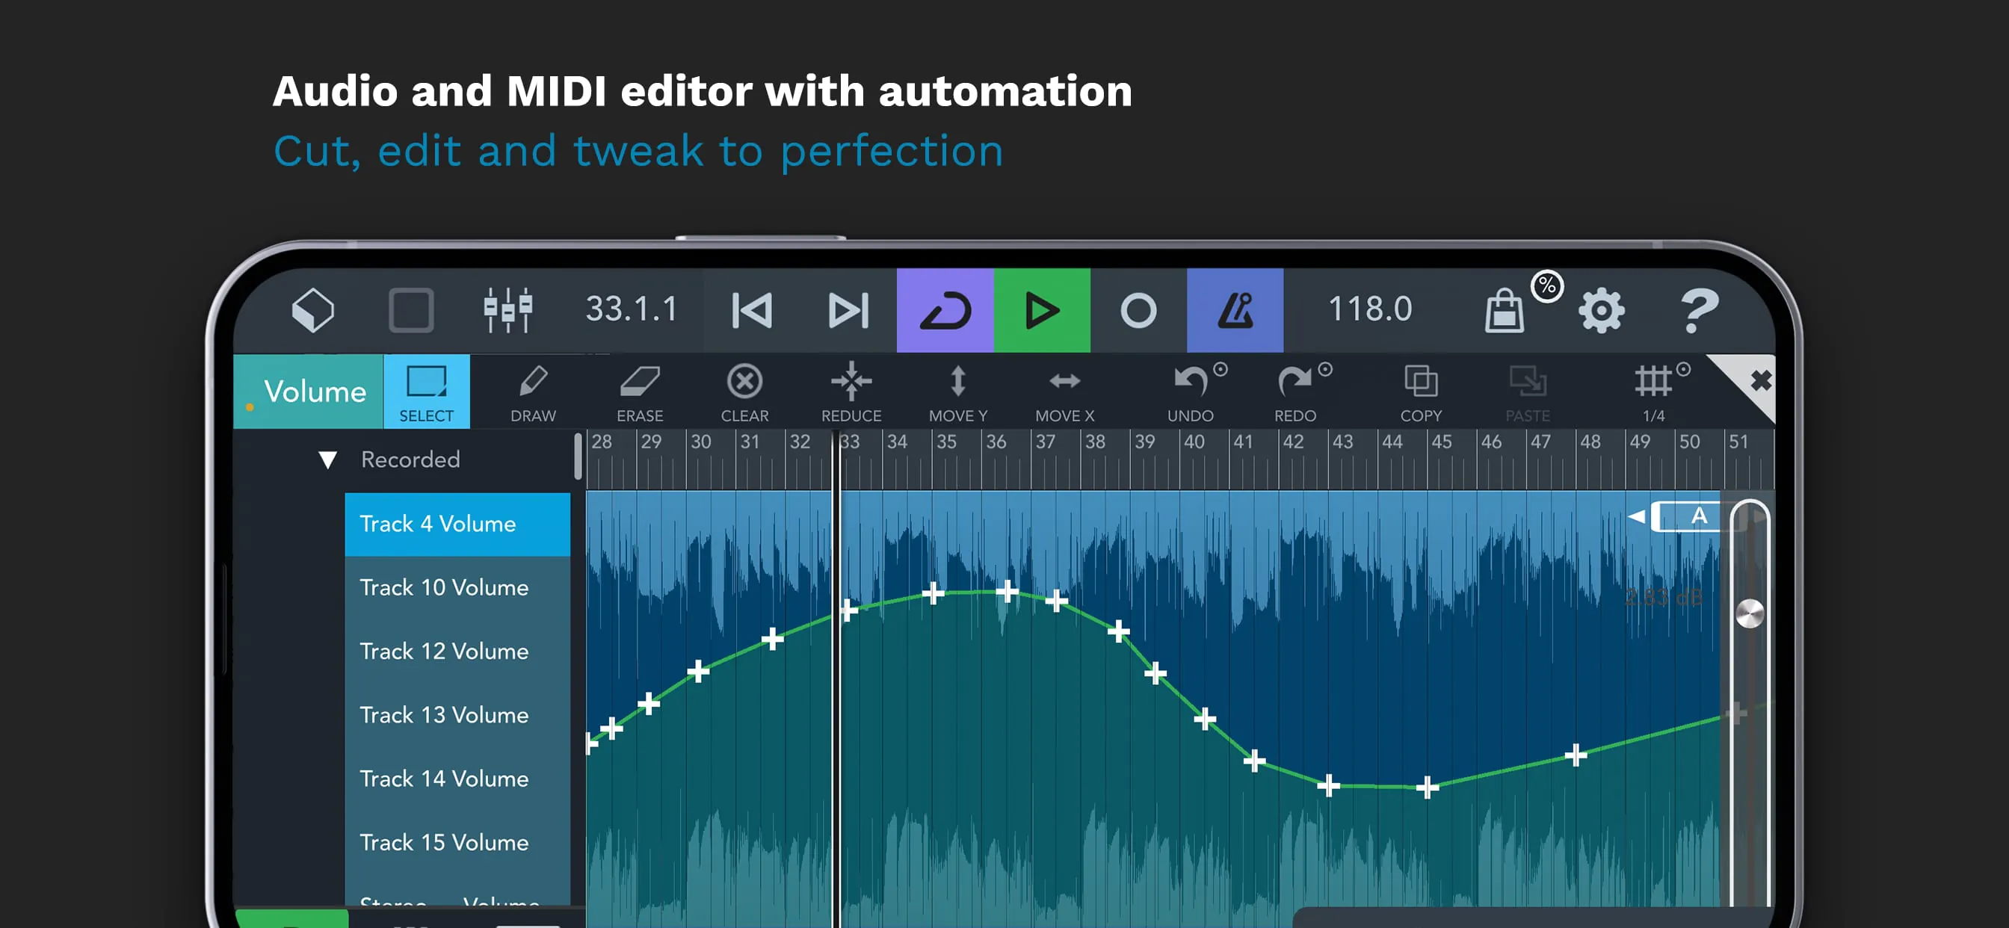
Task: Open settings with the gear icon
Action: click(x=1601, y=311)
